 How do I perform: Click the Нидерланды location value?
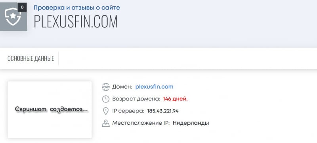click(191, 123)
